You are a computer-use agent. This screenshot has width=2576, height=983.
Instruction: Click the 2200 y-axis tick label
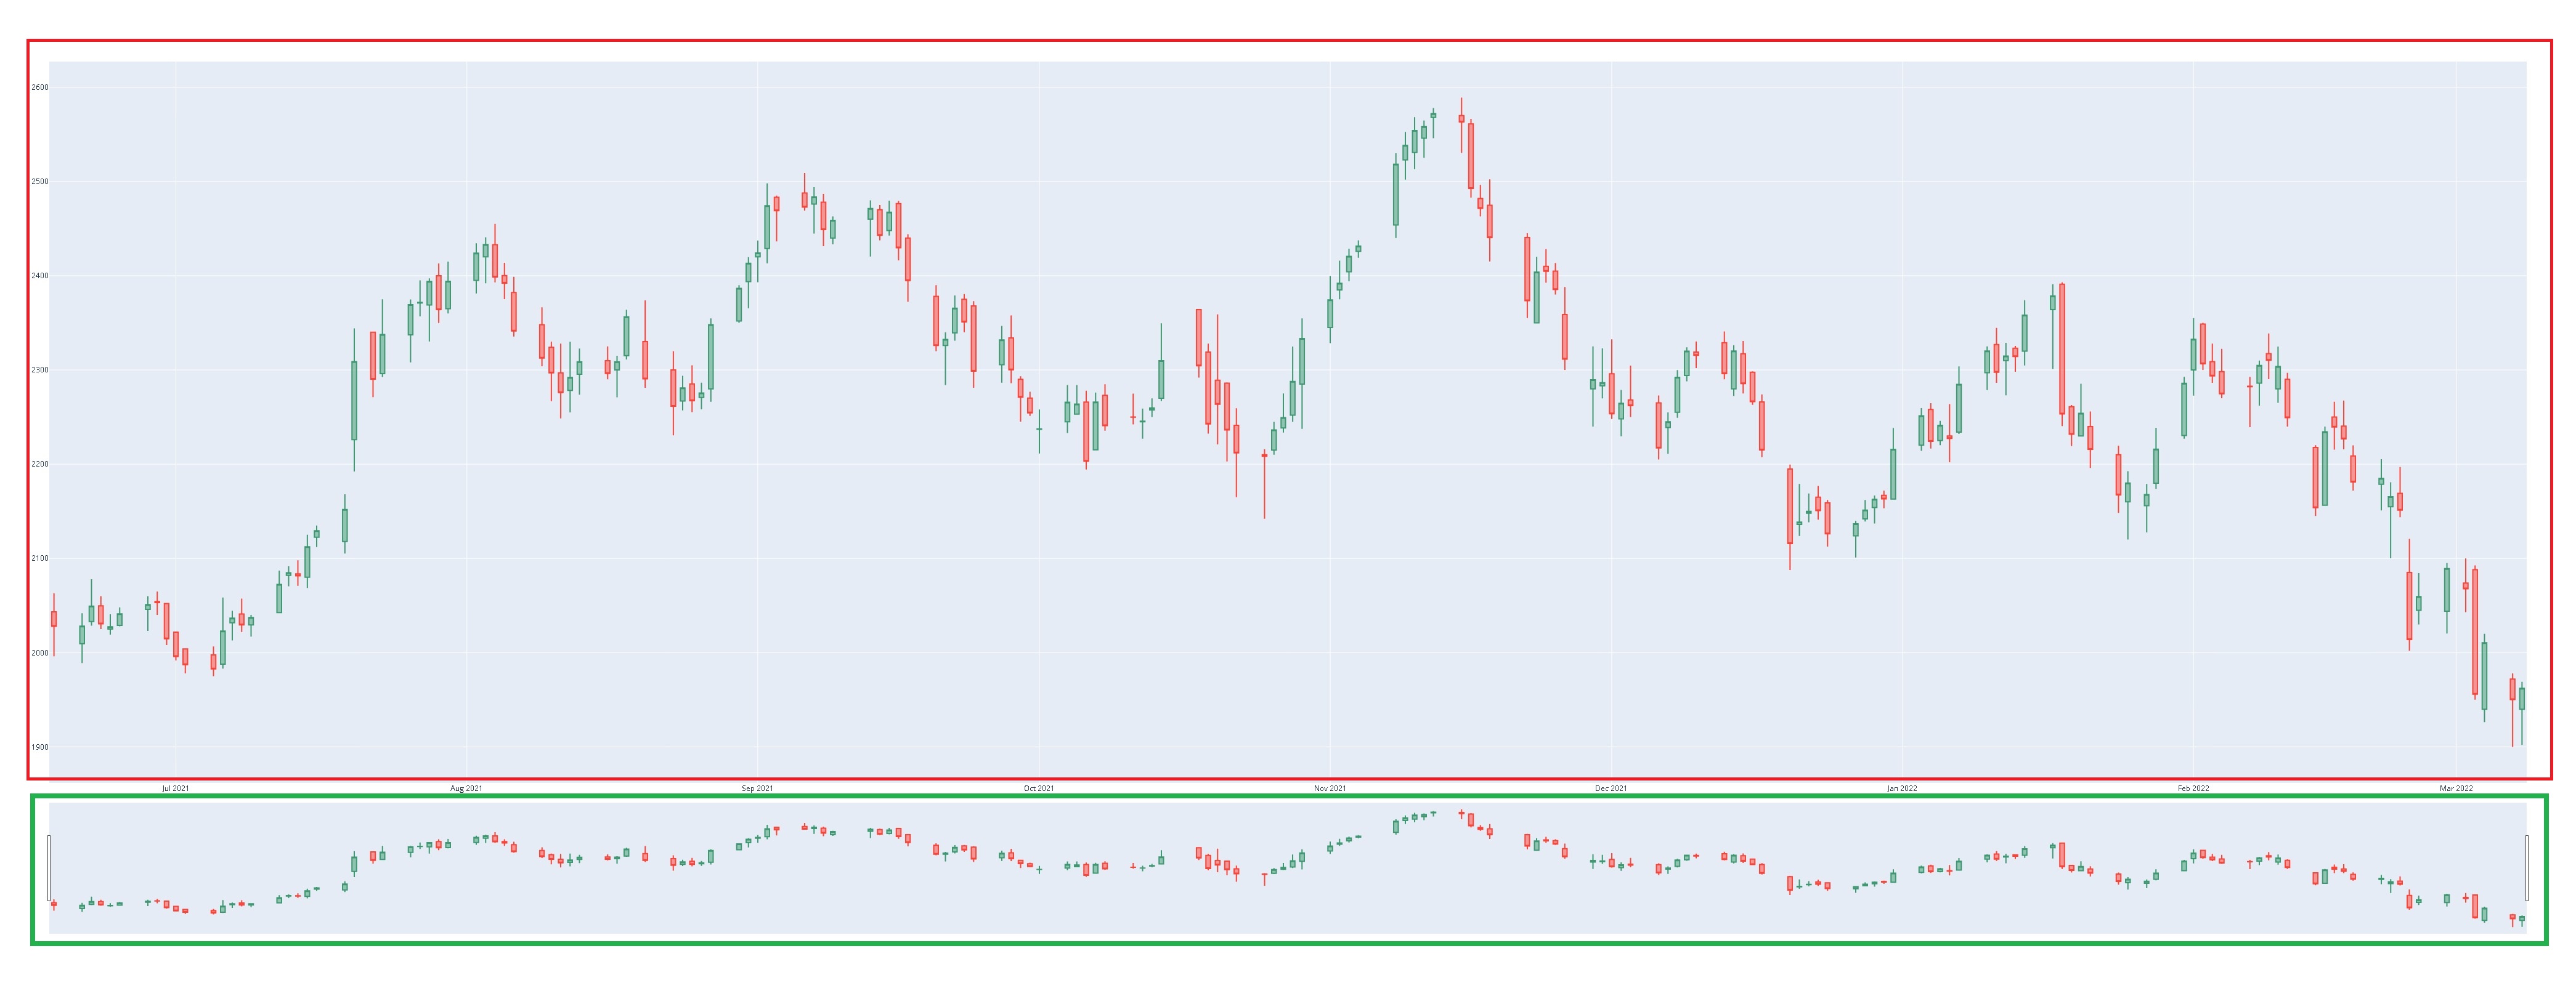tap(40, 465)
